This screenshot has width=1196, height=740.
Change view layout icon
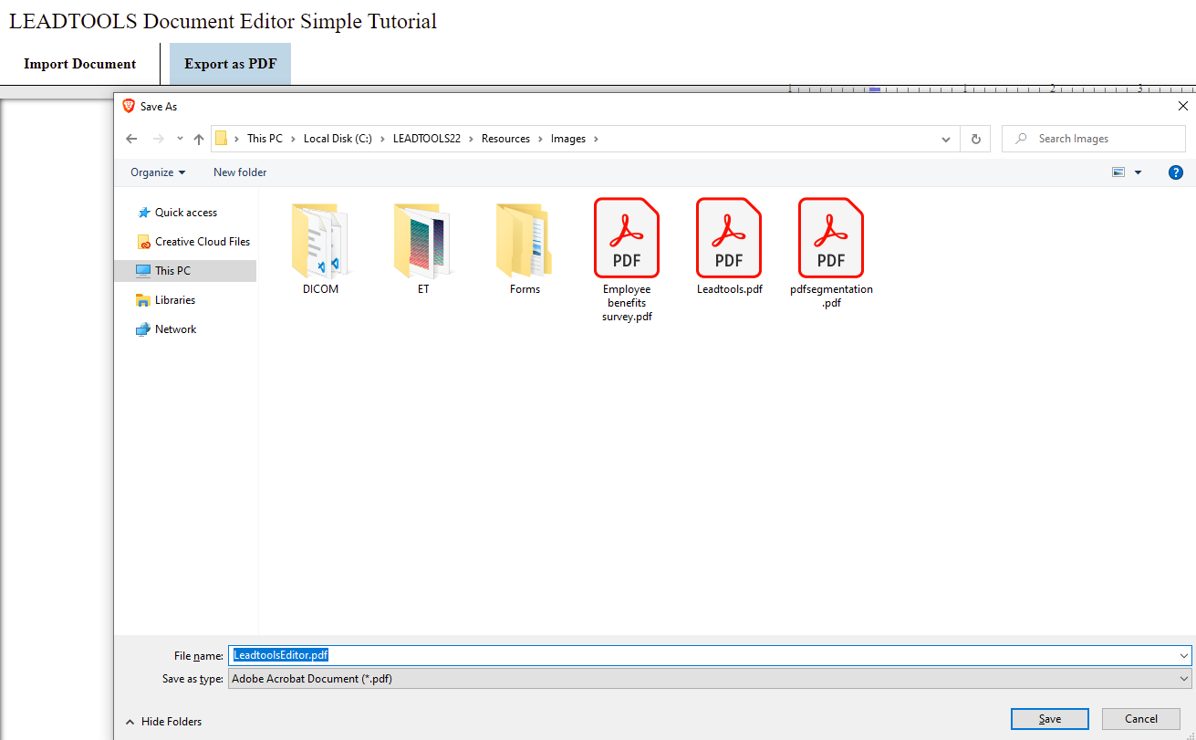(1118, 172)
